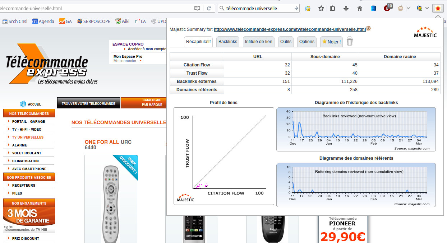
Task: Toggle Reader View icon in the address bar
Action: pos(197,8)
